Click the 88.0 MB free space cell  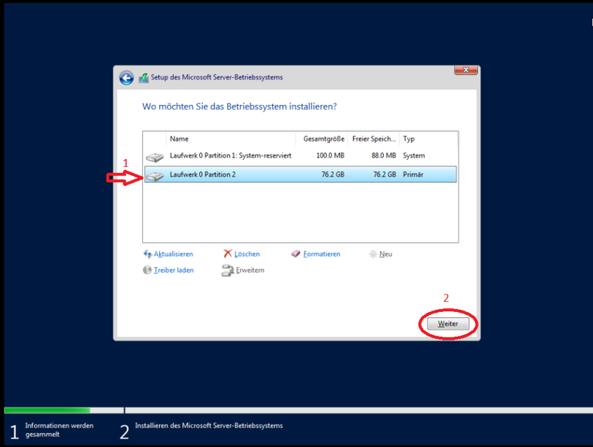tap(384, 155)
